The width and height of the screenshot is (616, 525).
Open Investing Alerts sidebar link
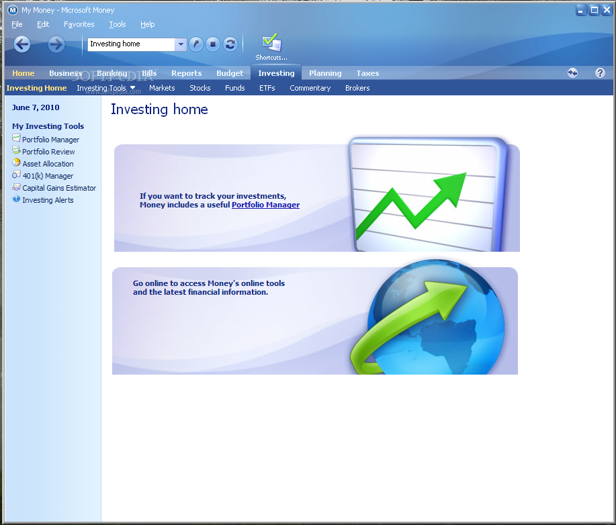[x=48, y=200]
